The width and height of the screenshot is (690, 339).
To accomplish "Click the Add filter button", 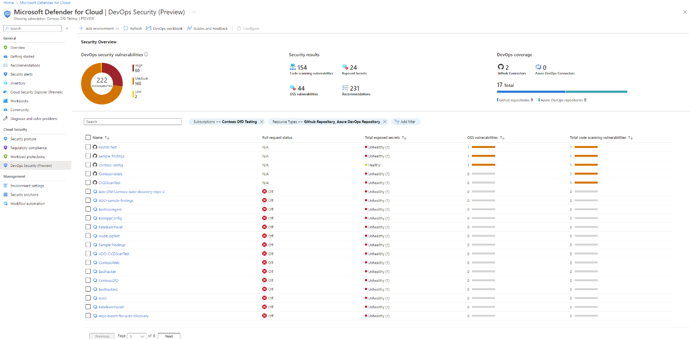I will click(x=406, y=122).
